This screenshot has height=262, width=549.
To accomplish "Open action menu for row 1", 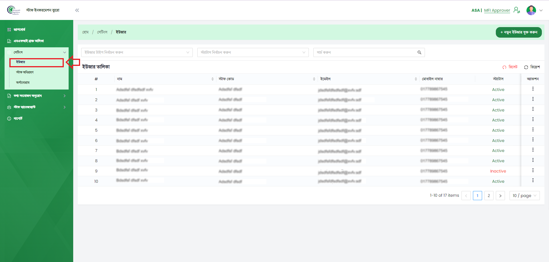I will (533, 89).
